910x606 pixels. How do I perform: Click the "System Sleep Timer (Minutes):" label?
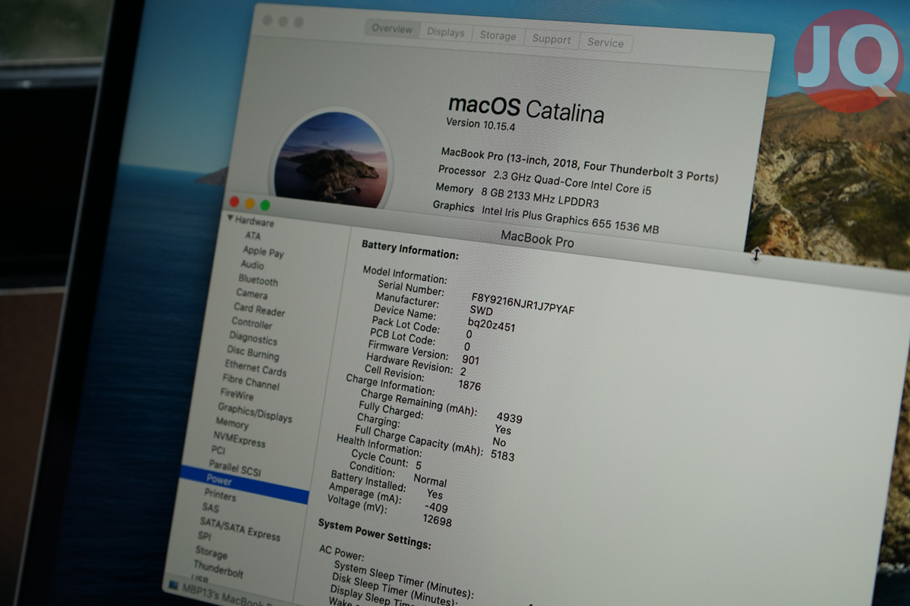403,579
